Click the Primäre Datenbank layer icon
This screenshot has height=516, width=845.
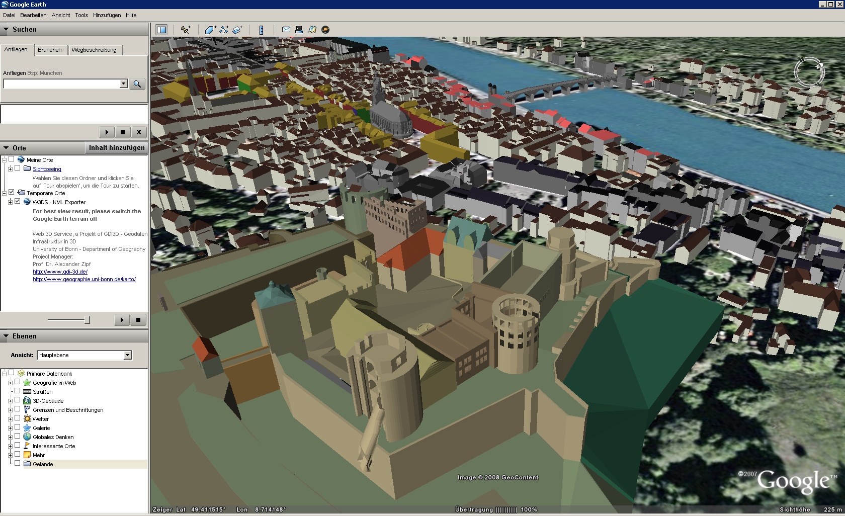[x=21, y=373]
